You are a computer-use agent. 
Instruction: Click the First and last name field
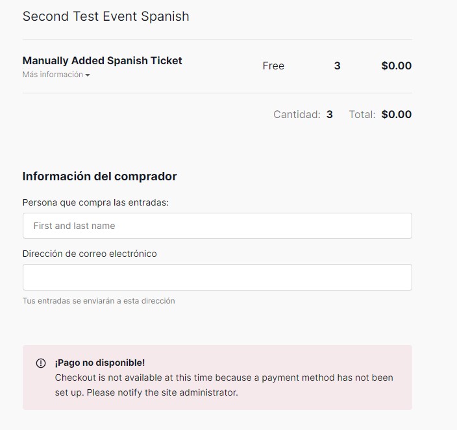pos(217,226)
